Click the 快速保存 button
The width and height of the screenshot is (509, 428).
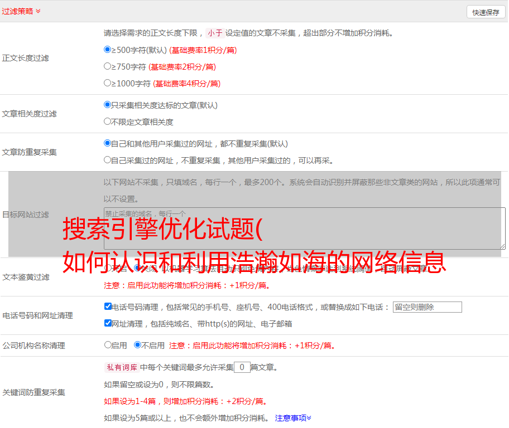[x=486, y=12]
